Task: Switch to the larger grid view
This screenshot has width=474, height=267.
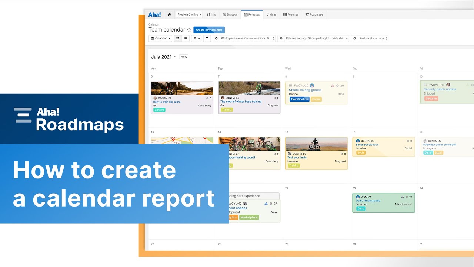Action: pos(178,38)
